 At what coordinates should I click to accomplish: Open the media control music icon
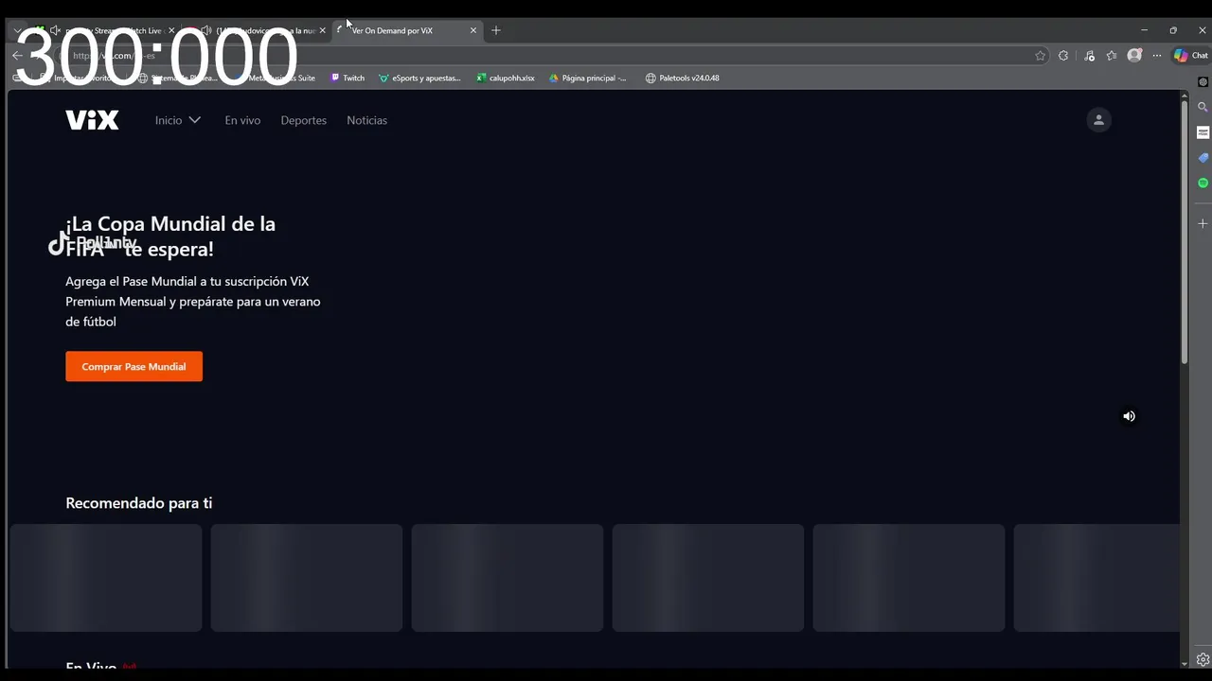tap(1089, 56)
